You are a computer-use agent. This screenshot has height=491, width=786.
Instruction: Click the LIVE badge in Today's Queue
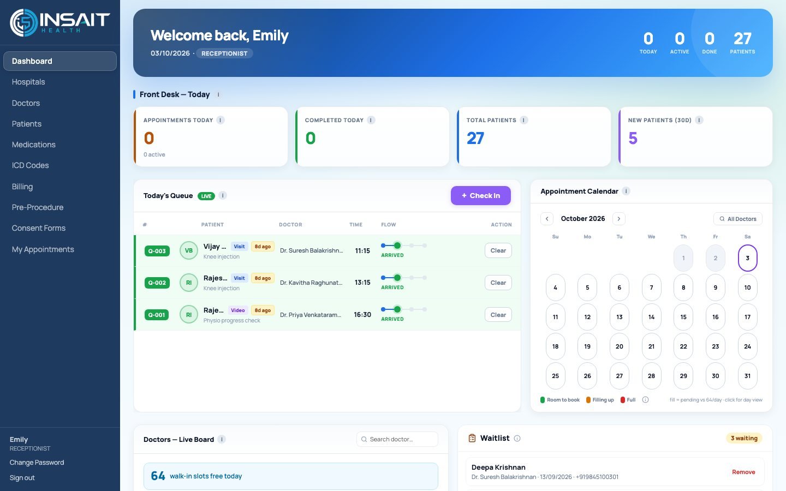206,196
